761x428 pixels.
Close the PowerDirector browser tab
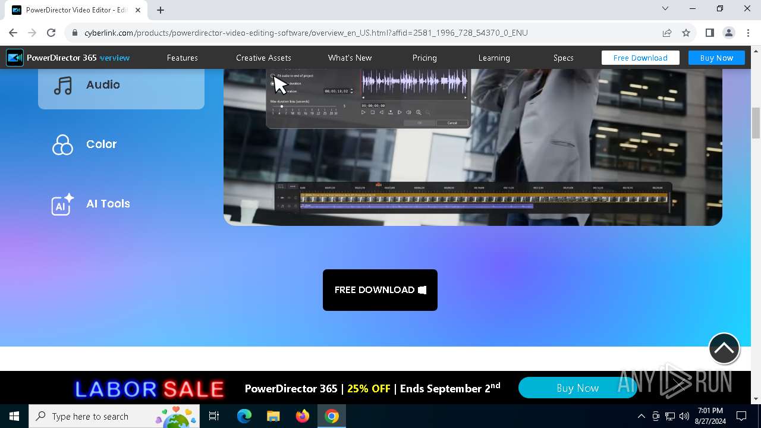click(138, 10)
